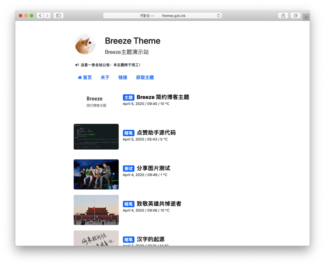Image resolution: width=325 pixels, height=266 pixels.
Task: Click the dog avatar image
Action: pos(85,44)
